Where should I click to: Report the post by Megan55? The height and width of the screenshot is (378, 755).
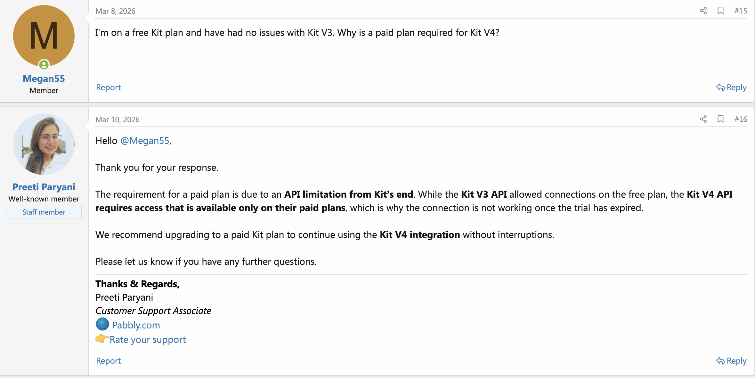108,87
